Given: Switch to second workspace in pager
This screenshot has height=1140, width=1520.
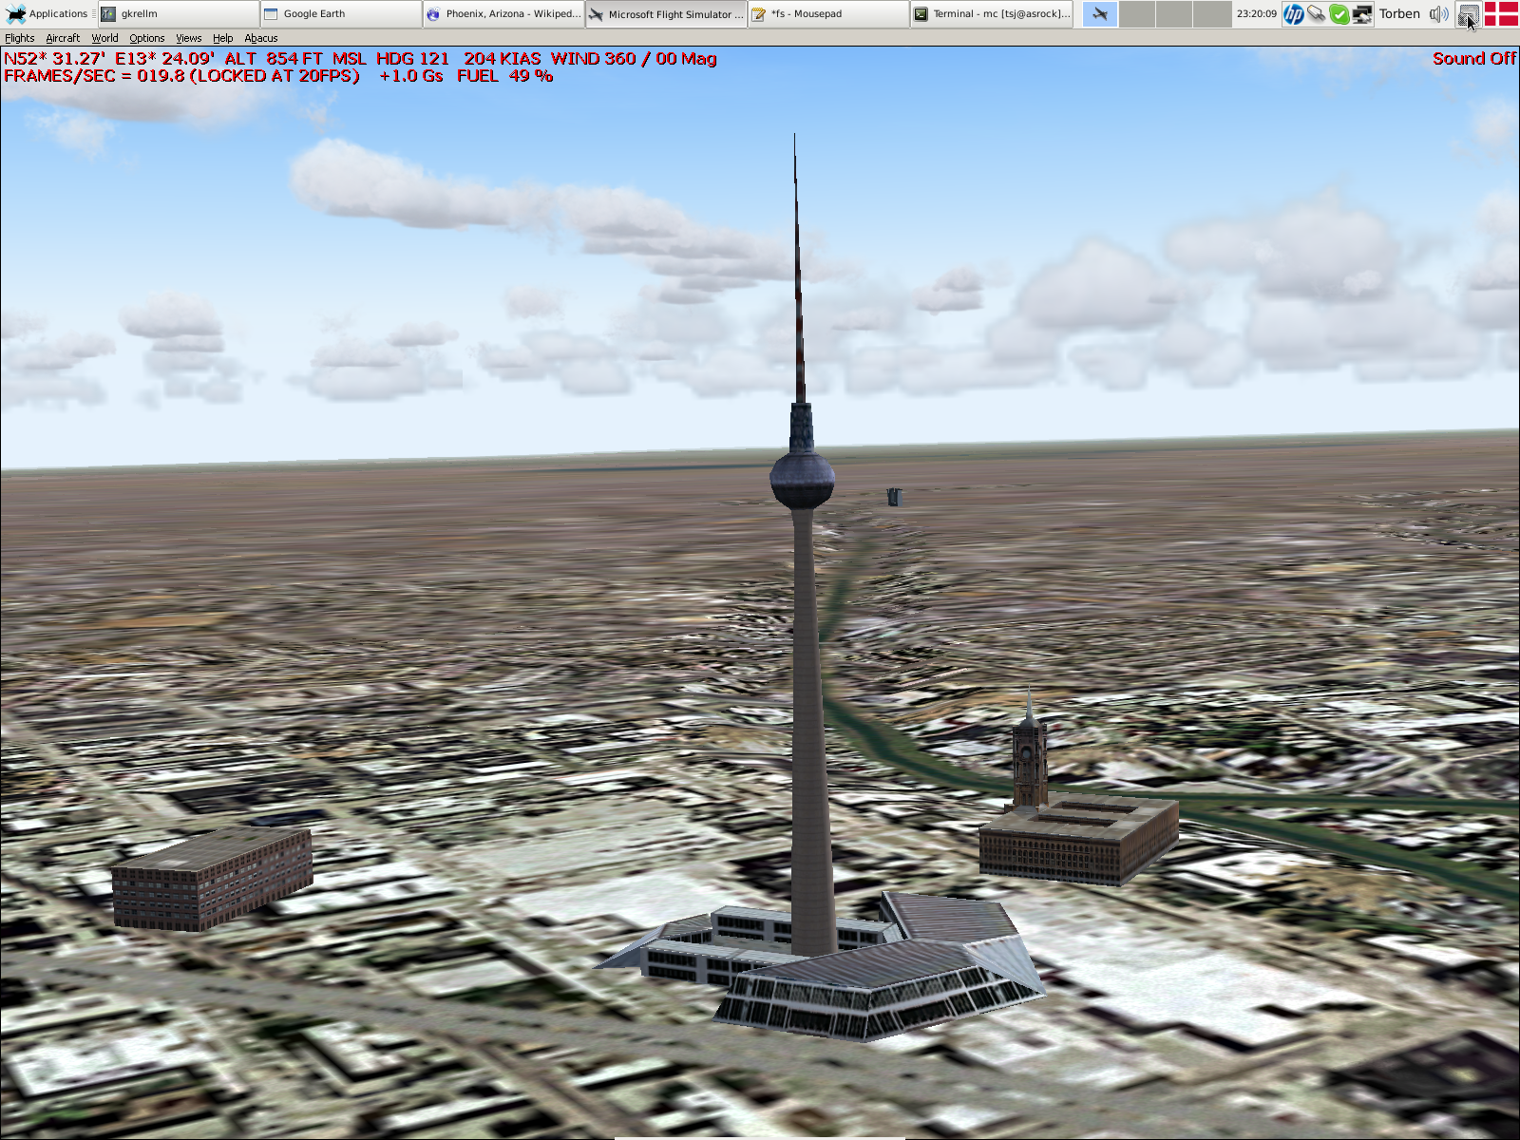Looking at the screenshot, I should pyautogui.click(x=1137, y=14).
